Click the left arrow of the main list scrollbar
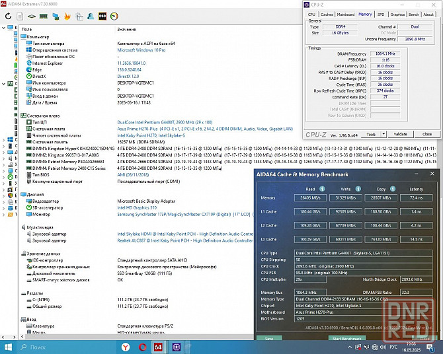Screen dimensions: 443x354 pos(22,336)
